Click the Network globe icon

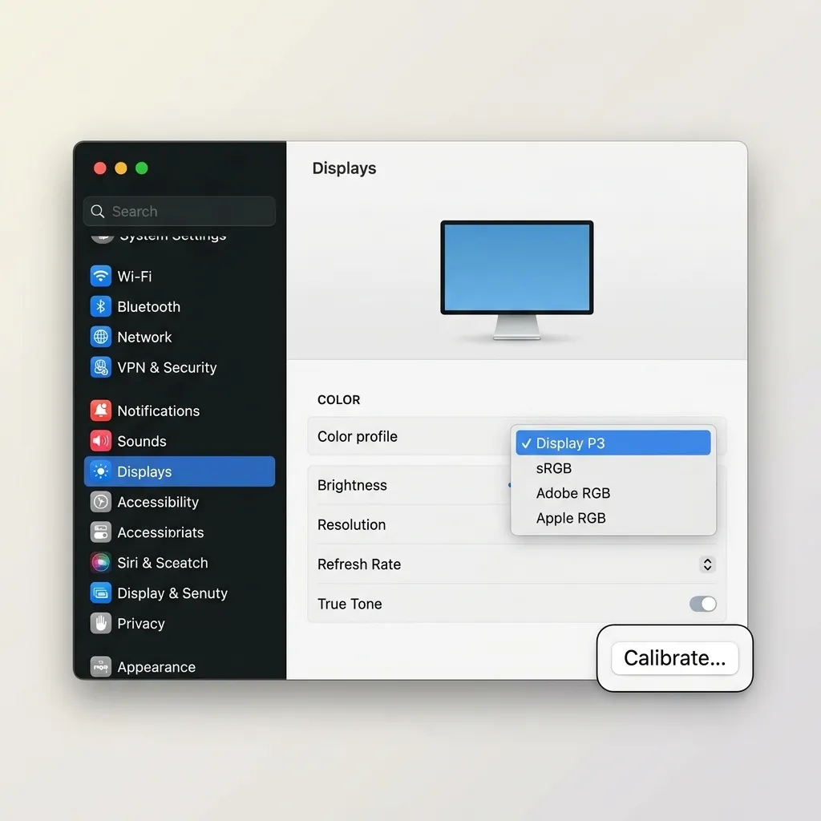point(100,337)
